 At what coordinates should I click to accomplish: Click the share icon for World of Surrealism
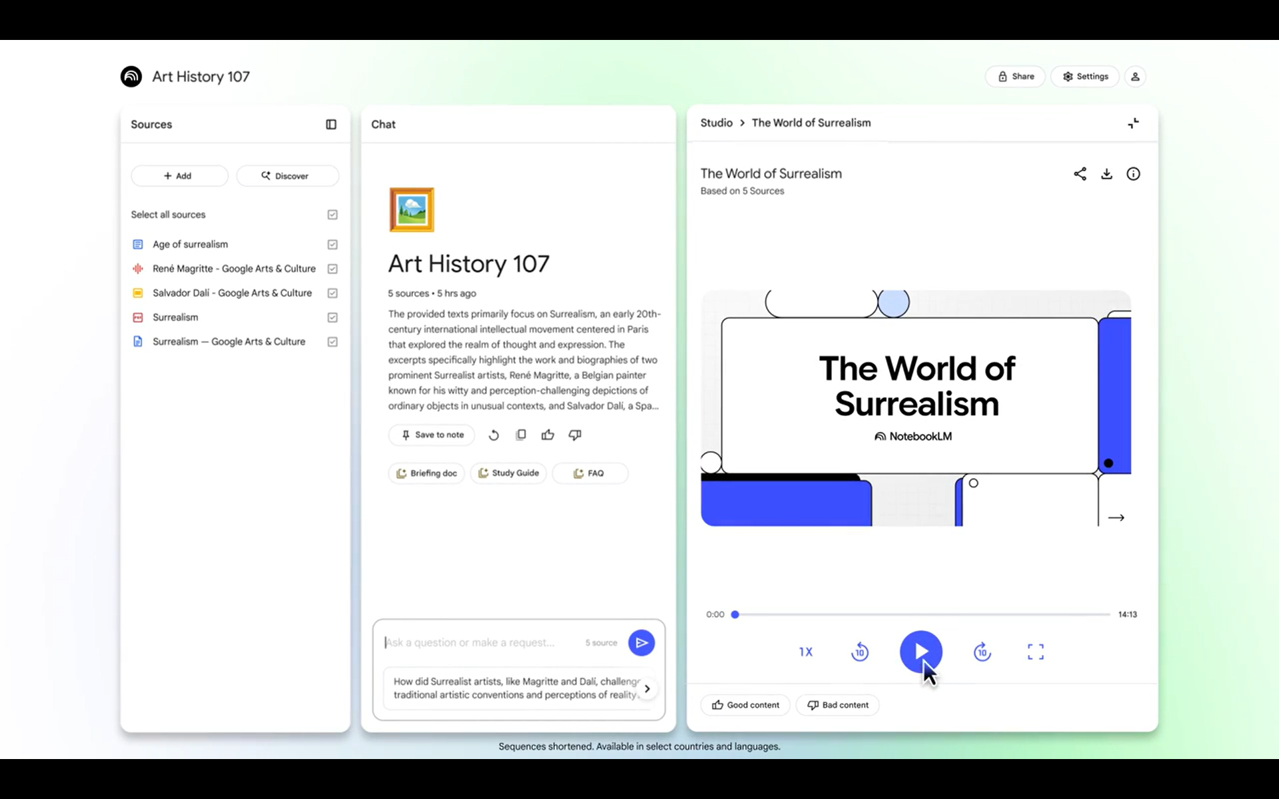tap(1080, 174)
